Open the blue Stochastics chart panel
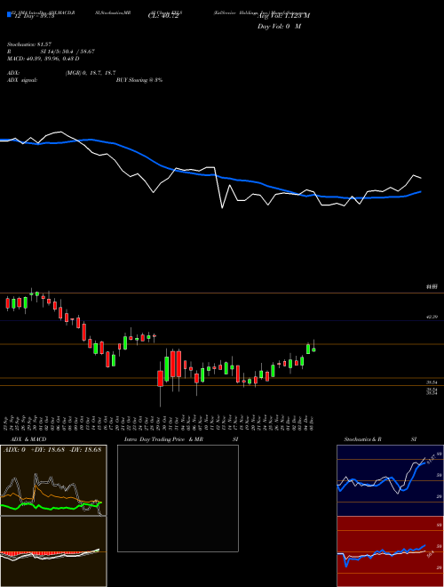The image size is (444, 587). (x=390, y=480)
